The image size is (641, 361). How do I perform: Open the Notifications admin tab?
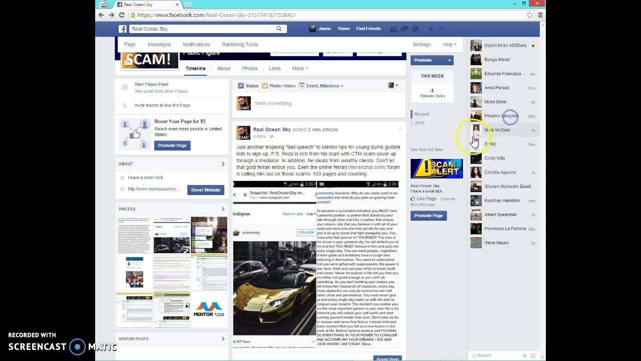pyautogui.click(x=196, y=44)
